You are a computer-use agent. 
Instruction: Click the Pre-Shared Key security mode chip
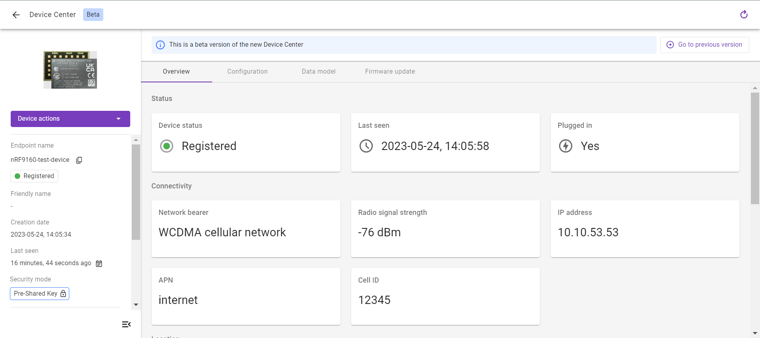[x=40, y=294]
